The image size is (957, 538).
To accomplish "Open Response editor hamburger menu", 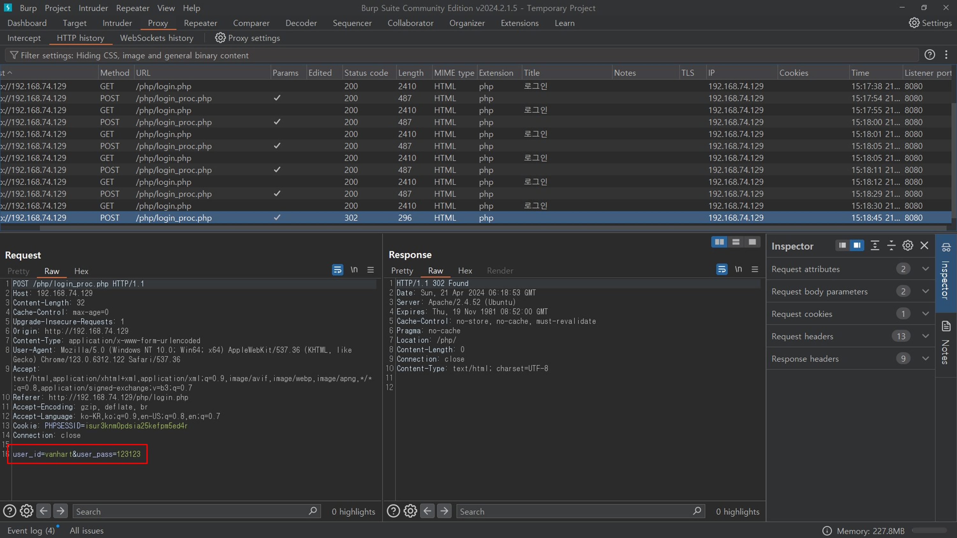I will [754, 269].
